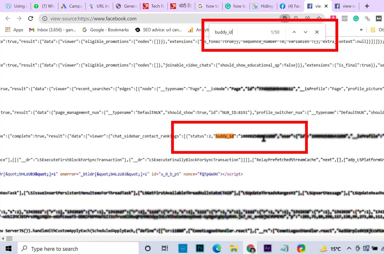Viewport: 384px width, 254px height.
Task: Open Task View on the taskbar
Action: [165, 249]
